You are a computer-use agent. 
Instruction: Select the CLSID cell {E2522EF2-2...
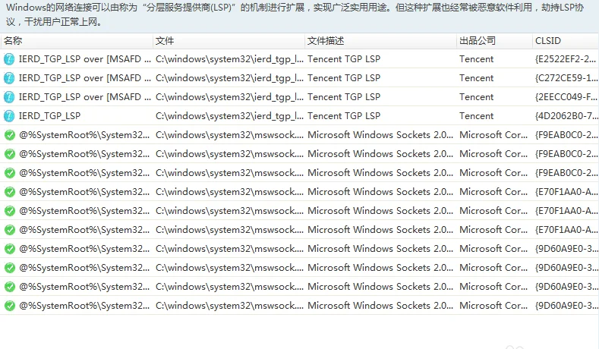coord(566,59)
